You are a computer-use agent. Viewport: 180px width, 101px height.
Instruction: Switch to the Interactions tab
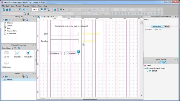click(x=157, y=26)
